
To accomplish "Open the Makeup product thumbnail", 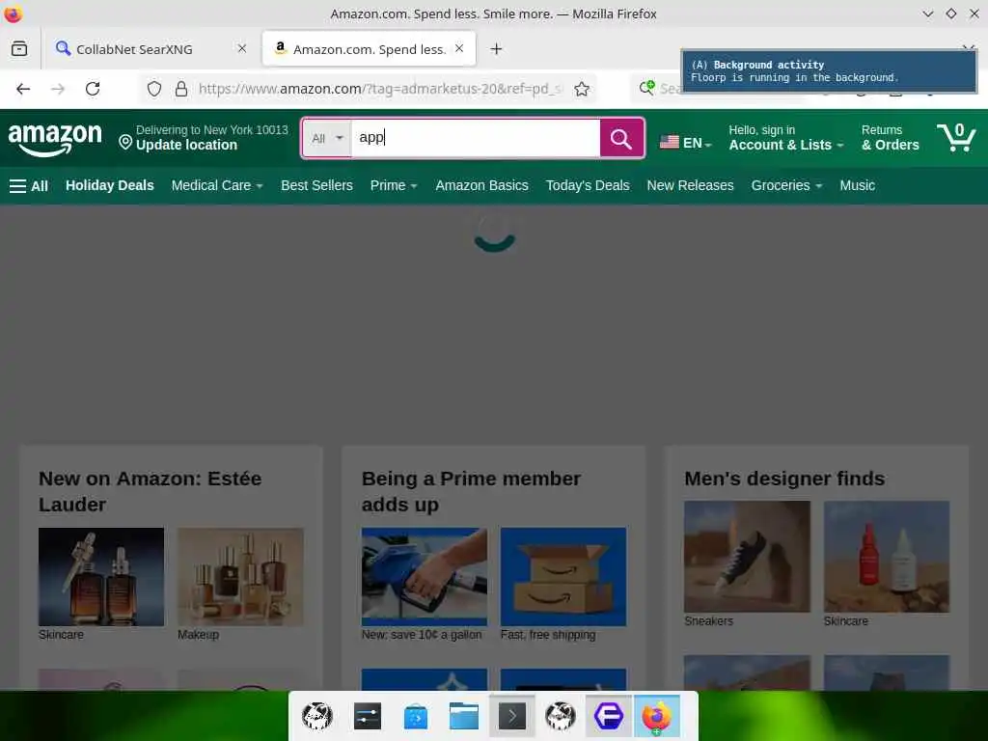I will [240, 577].
